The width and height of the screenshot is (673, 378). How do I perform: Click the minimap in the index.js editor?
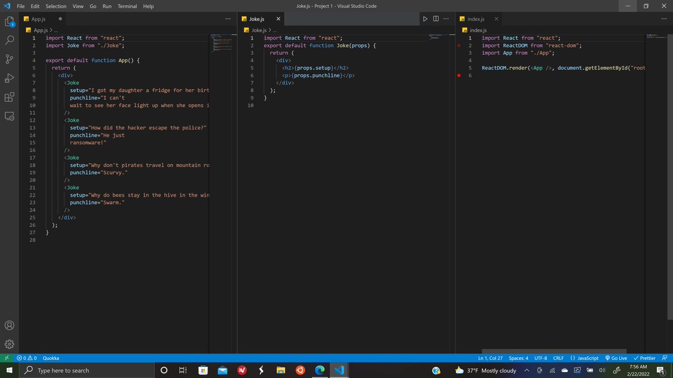pyautogui.click(x=655, y=36)
